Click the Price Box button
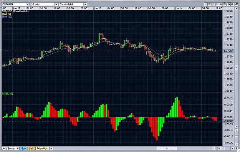The height and width of the screenshot is (152, 240). coord(42,149)
